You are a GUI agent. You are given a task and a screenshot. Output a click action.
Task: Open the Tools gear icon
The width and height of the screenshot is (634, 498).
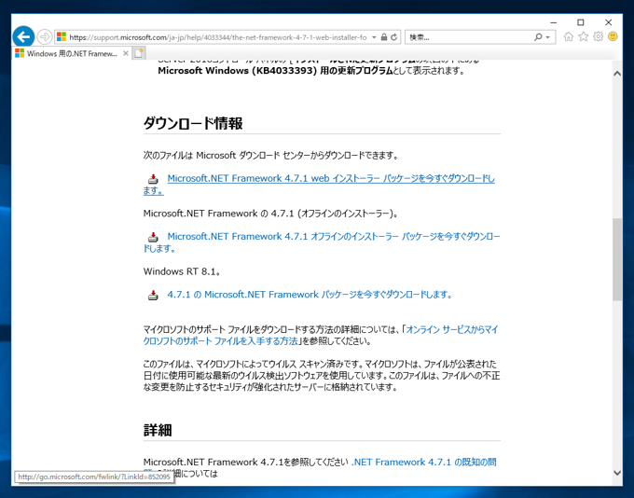click(598, 36)
